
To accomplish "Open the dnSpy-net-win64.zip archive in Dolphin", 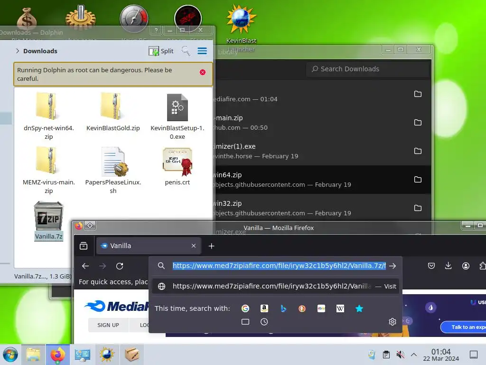I will coord(48,115).
